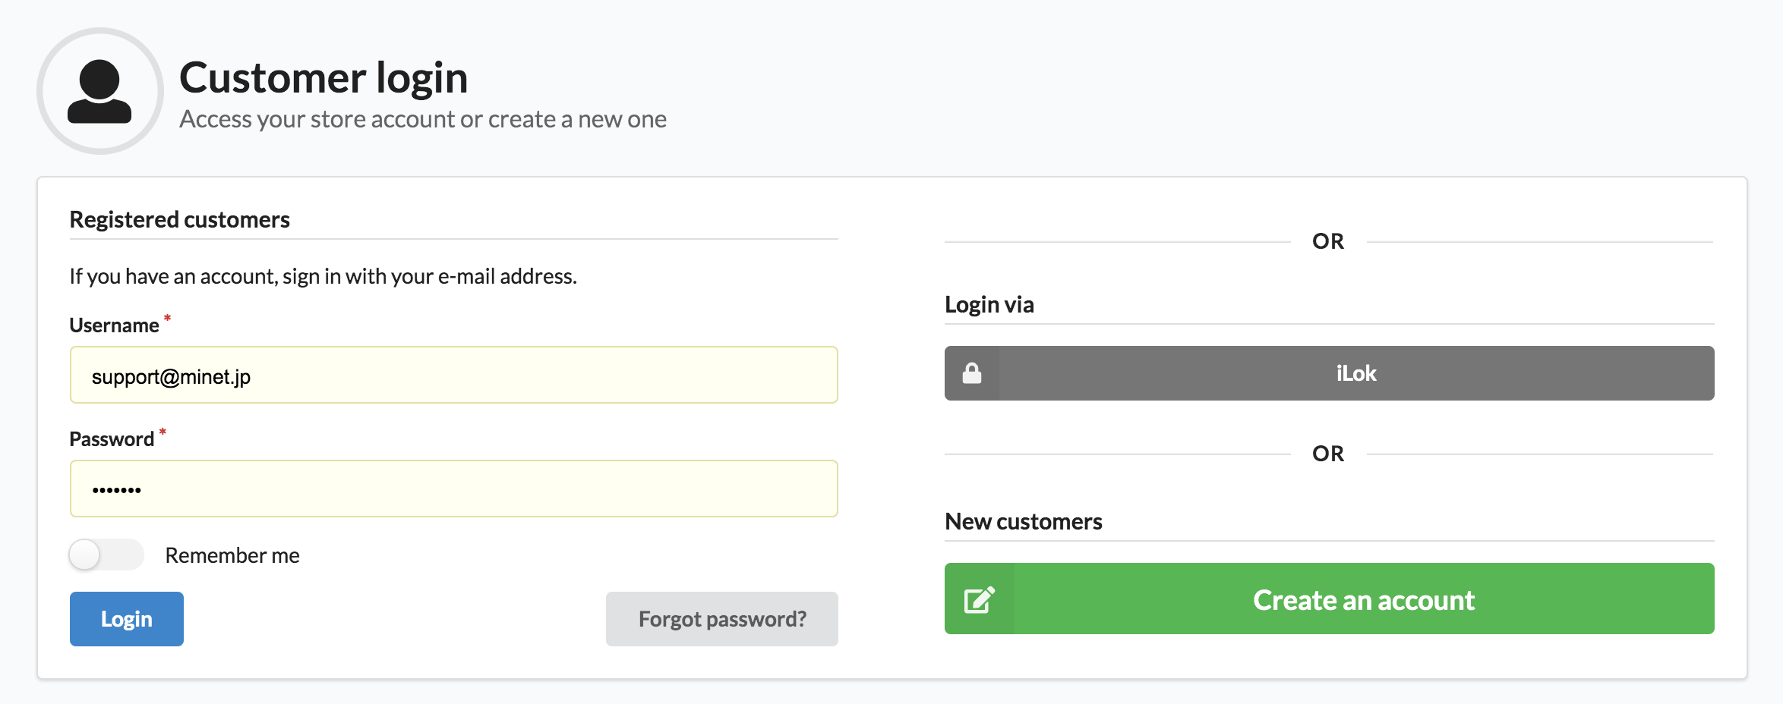Click the Username field label
Screen dimensions: 1783x704
pyautogui.click(x=115, y=325)
